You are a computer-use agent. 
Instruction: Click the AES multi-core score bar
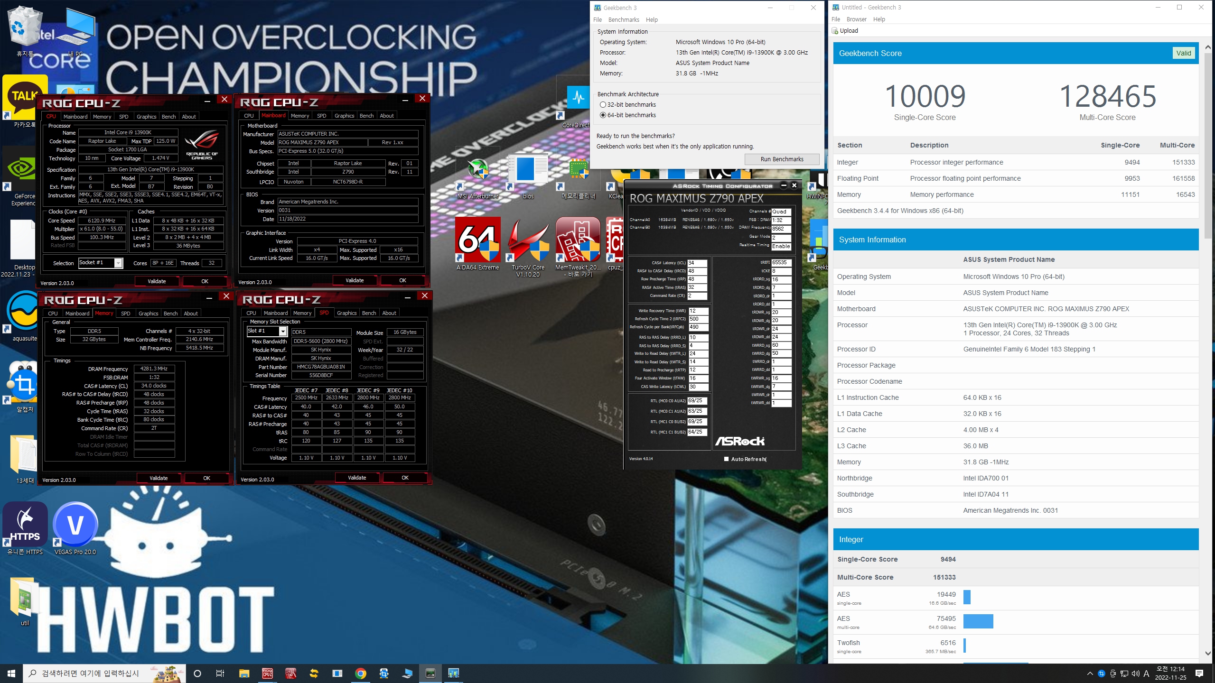click(978, 621)
